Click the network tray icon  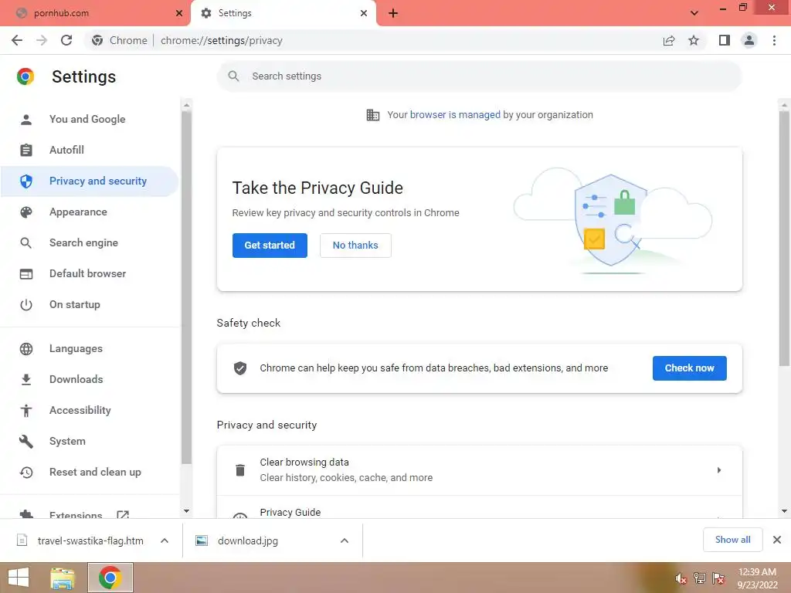click(700, 578)
